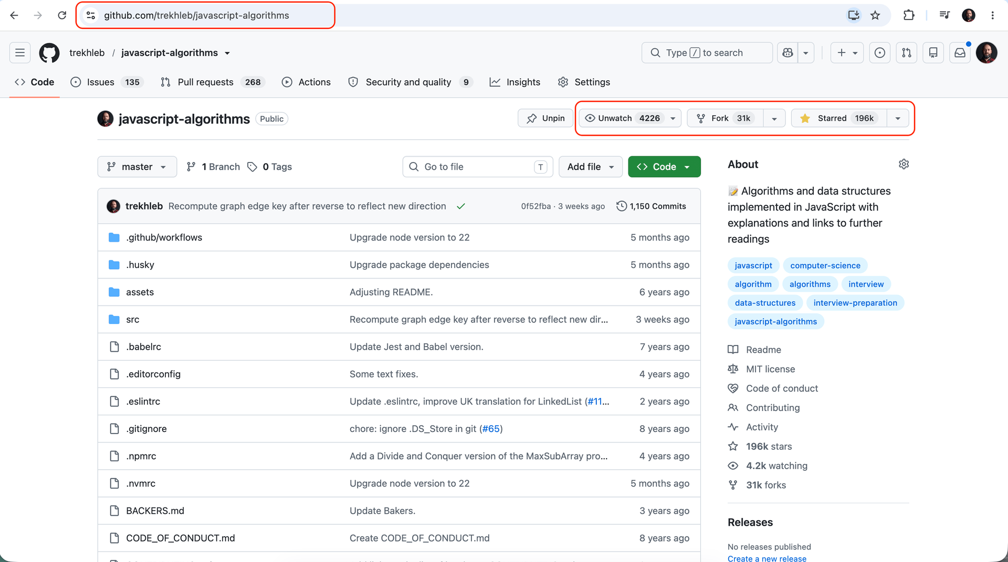The height and width of the screenshot is (562, 1008).
Task: Open the Copilot options dropdown arrow
Action: (805, 52)
